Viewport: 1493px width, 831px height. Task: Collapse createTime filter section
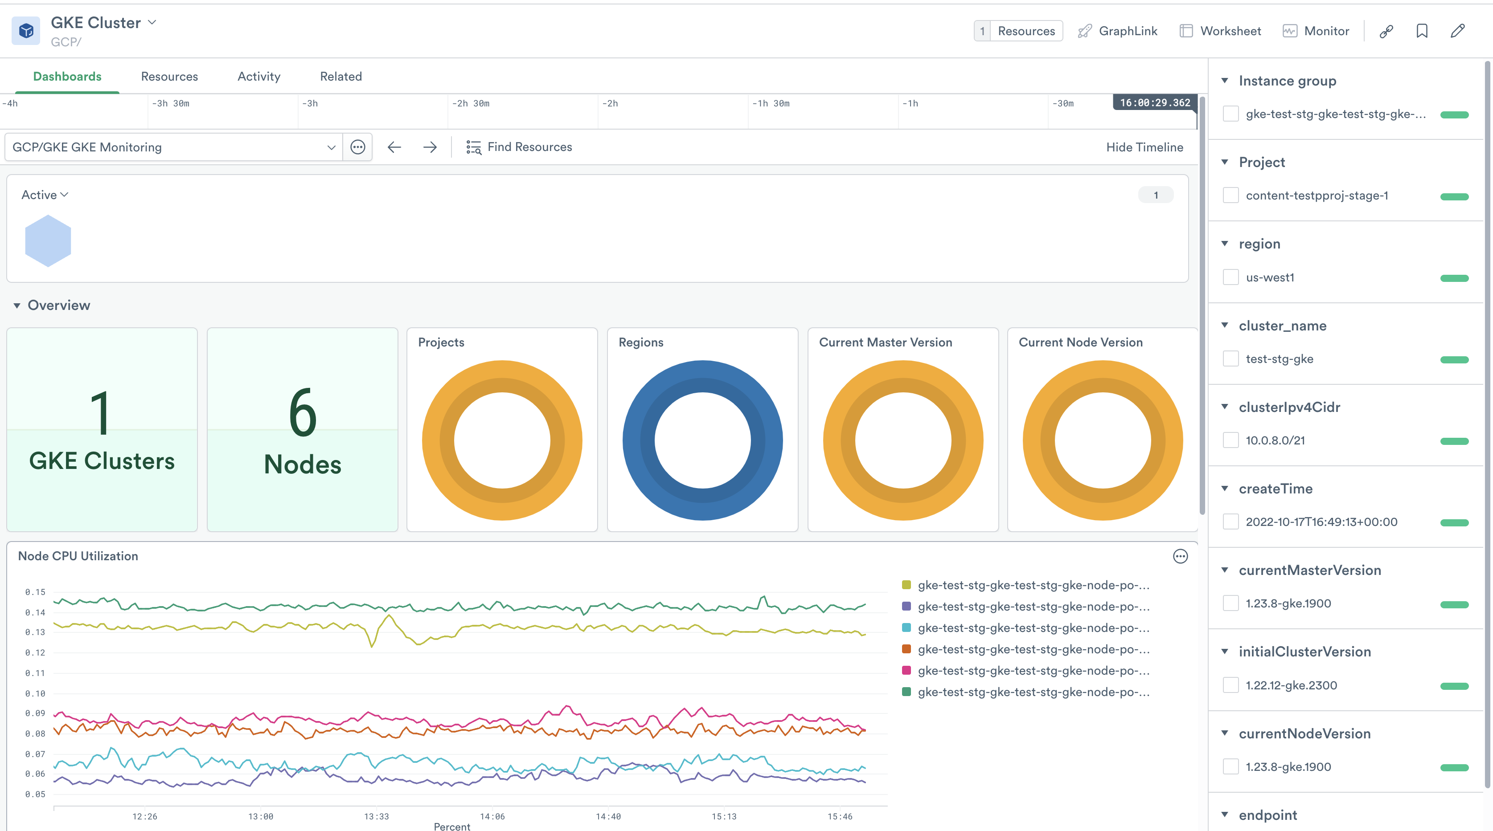pyautogui.click(x=1225, y=489)
